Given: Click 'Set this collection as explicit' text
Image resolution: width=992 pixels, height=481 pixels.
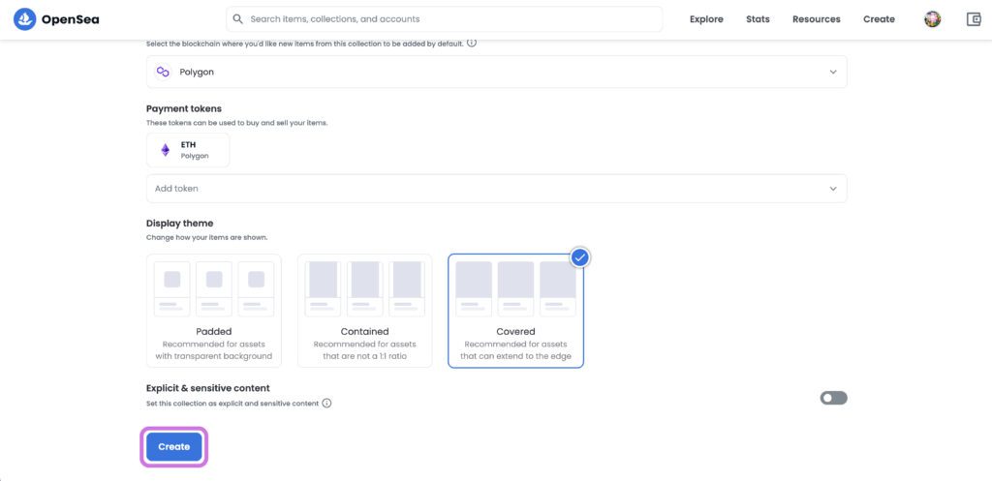Looking at the screenshot, I should click(x=232, y=404).
